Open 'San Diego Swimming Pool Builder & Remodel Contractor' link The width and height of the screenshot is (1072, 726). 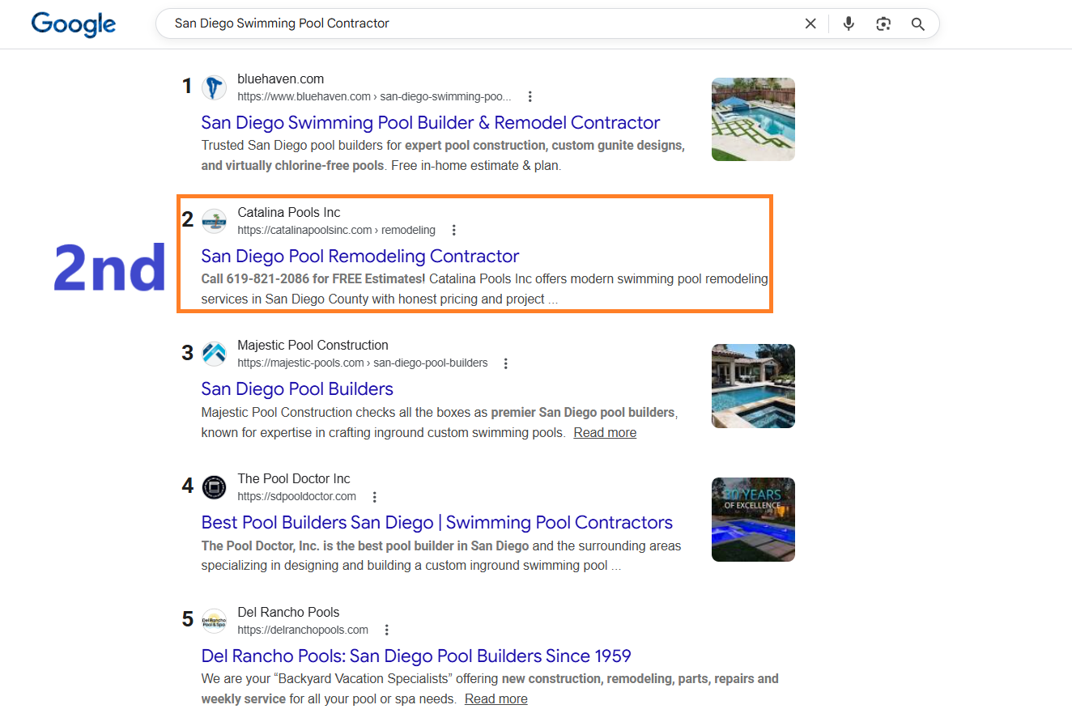[431, 122]
